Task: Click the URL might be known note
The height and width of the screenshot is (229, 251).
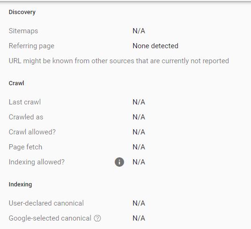Action: (x=119, y=61)
